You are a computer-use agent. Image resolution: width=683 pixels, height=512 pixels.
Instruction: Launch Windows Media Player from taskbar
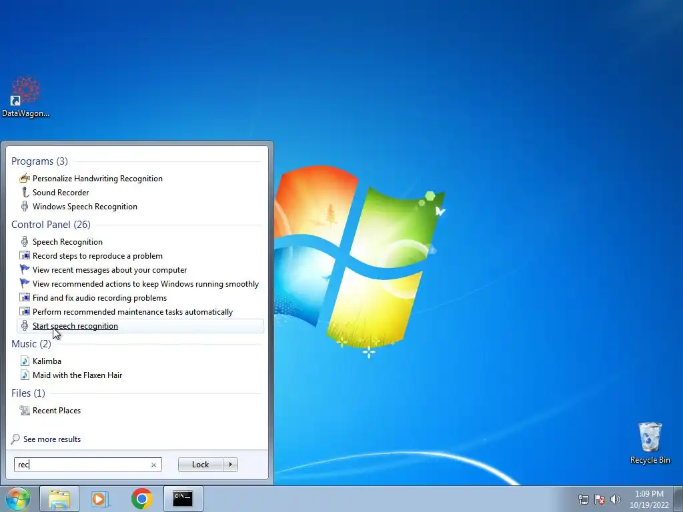coord(100,499)
